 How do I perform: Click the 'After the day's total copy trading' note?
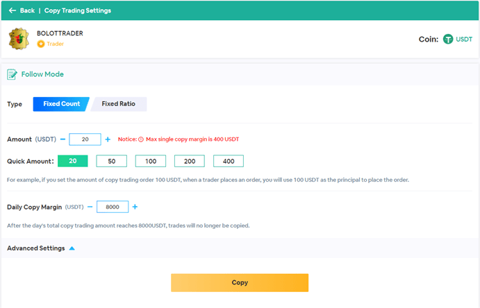(129, 225)
